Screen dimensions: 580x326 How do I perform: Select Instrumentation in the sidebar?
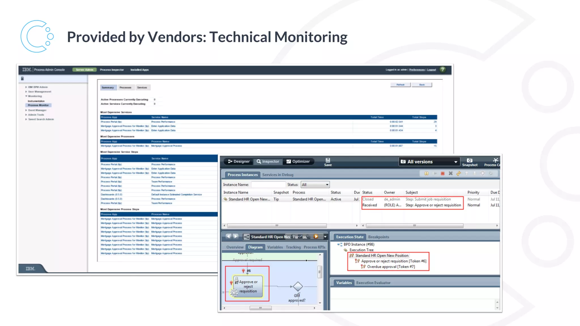click(x=36, y=101)
